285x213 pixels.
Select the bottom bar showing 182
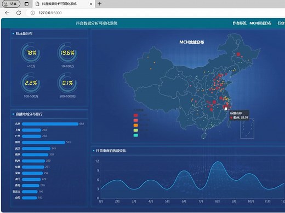30,198
